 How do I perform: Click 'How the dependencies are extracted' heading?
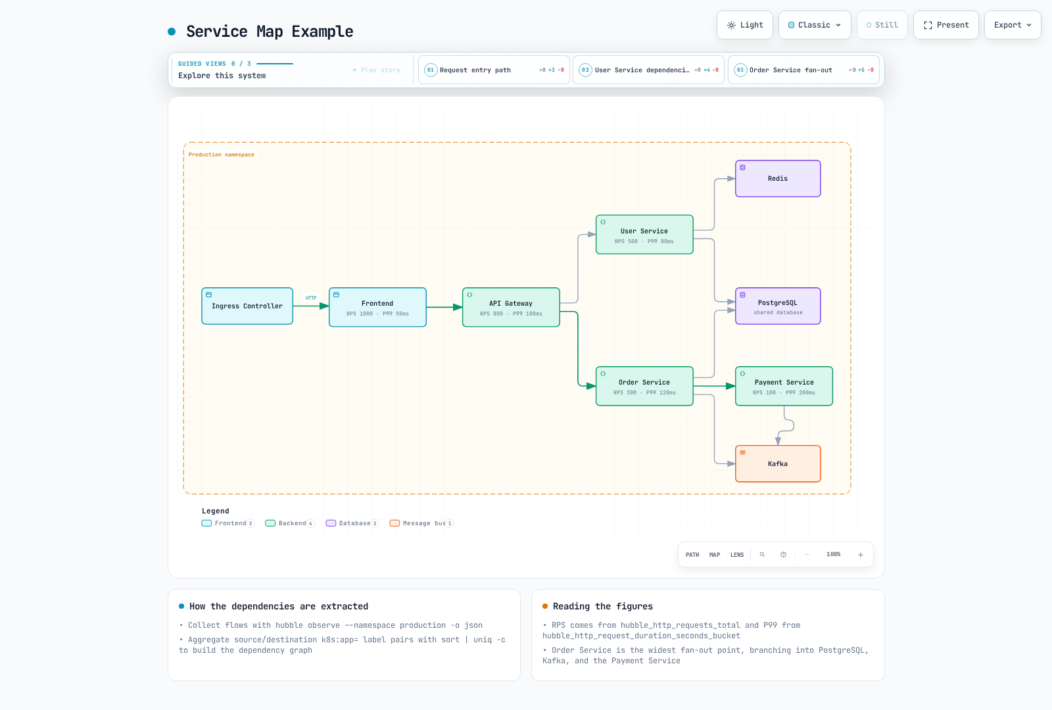[x=279, y=606]
